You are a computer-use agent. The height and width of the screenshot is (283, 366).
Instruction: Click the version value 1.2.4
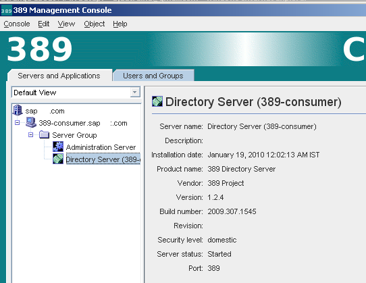click(x=215, y=197)
